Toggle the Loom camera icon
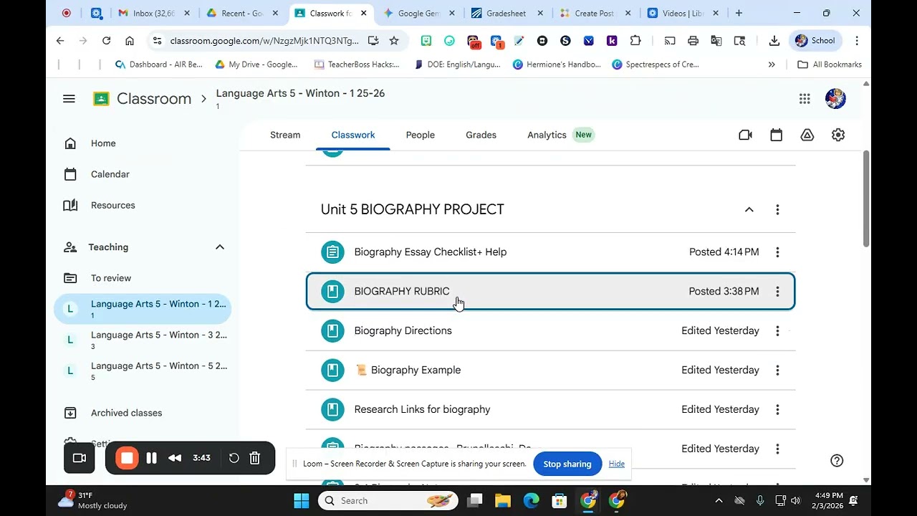Screen dimensions: 917x516 80,458
